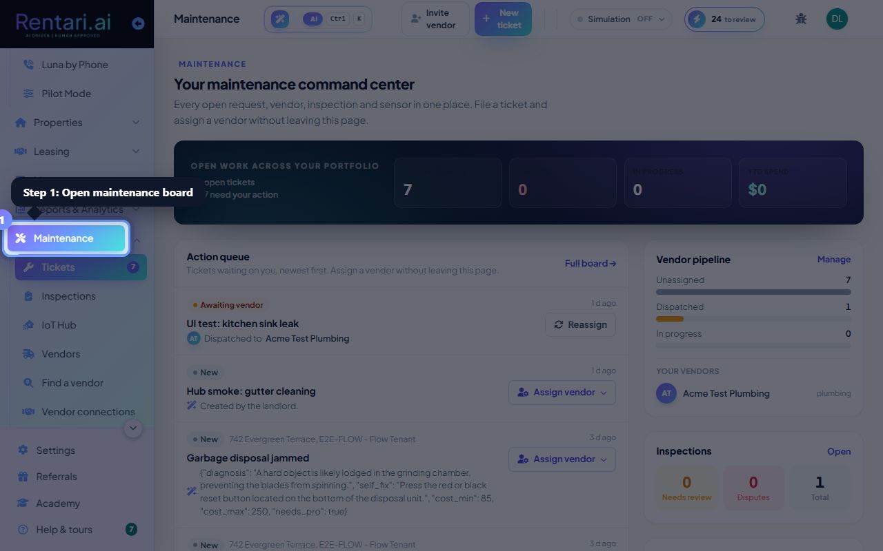The width and height of the screenshot is (883, 551).
Task: Open Assign vendor dropdown for Garbage disposal jammed
Action: [562, 459]
